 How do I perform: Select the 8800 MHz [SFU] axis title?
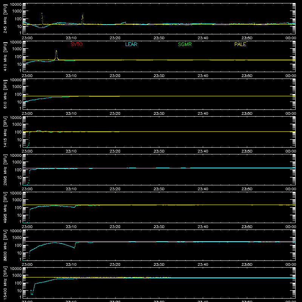pos(5,245)
